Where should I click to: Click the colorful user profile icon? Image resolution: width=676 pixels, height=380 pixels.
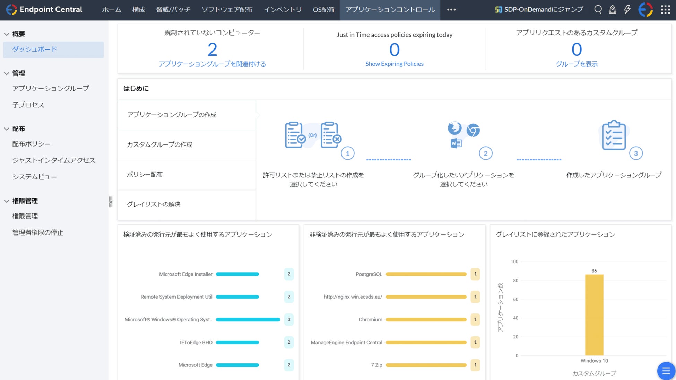645,10
